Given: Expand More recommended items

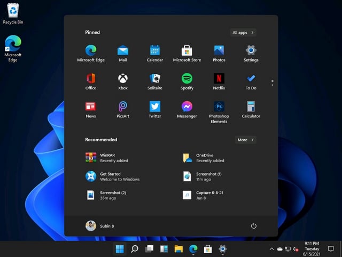Looking at the screenshot, I should pyautogui.click(x=246, y=140).
